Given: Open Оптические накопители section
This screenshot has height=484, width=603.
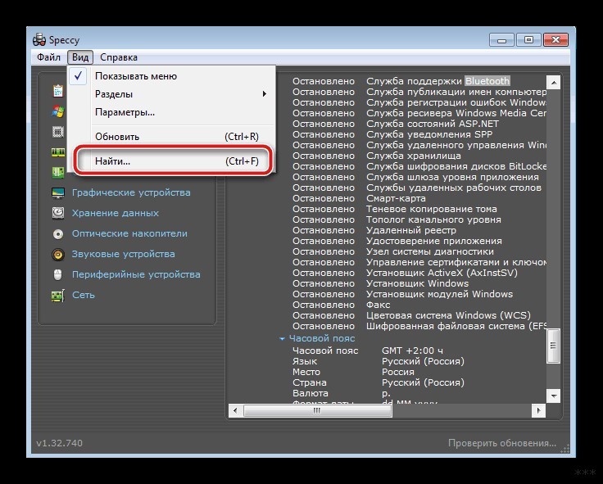Looking at the screenshot, I should pyautogui.click(x=129, y=233).
